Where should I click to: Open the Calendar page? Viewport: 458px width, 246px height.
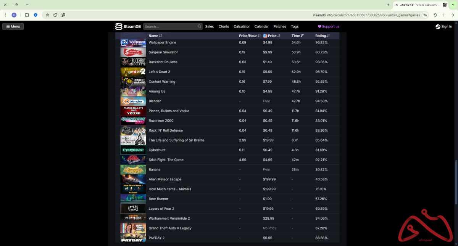(261, 27)
